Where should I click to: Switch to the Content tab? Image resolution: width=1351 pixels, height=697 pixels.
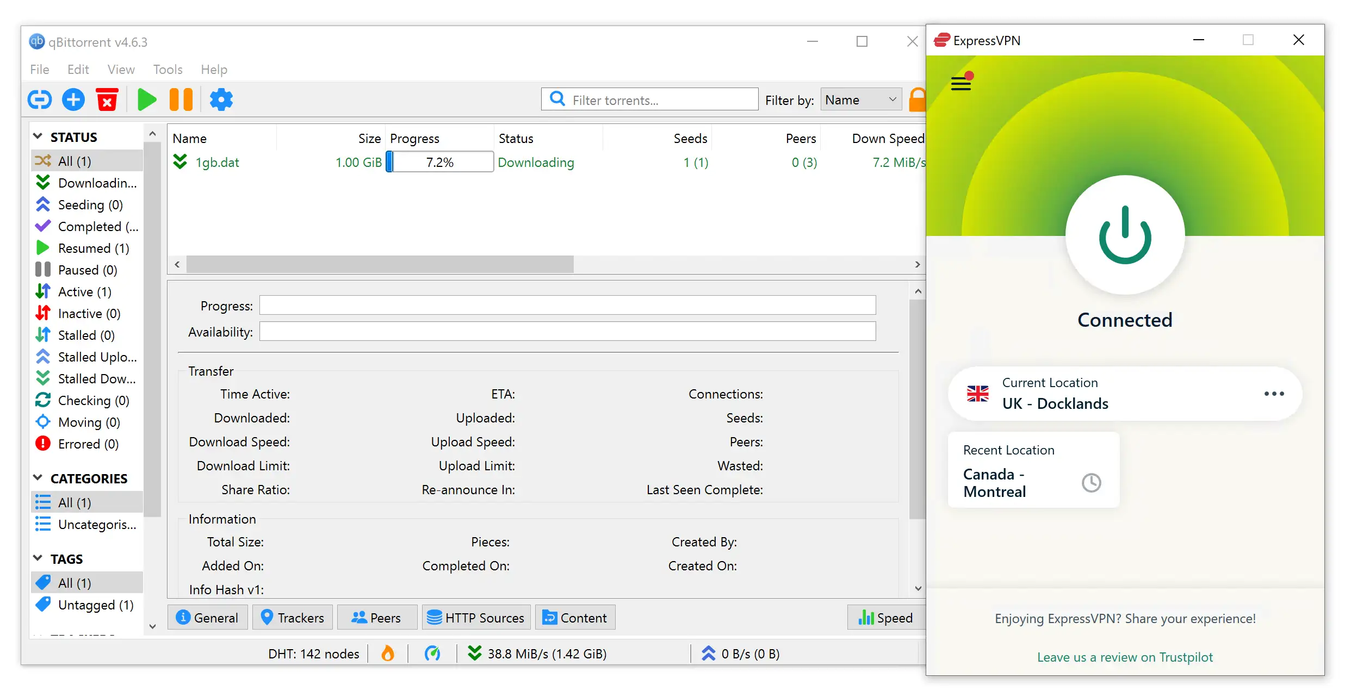pyautogui.click(x=575, y=617)
